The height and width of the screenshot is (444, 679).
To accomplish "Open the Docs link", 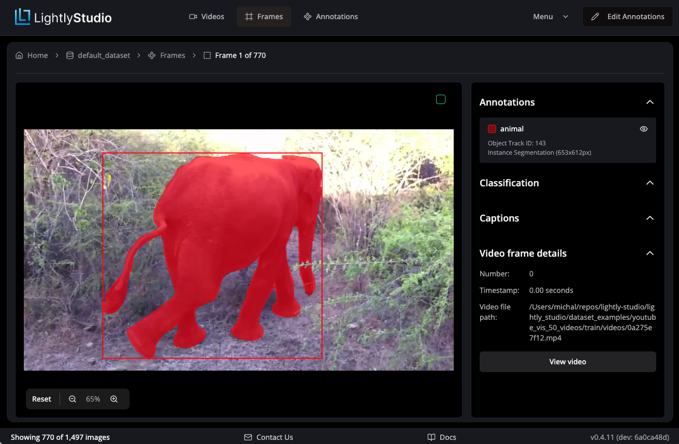I will (442, 437).
